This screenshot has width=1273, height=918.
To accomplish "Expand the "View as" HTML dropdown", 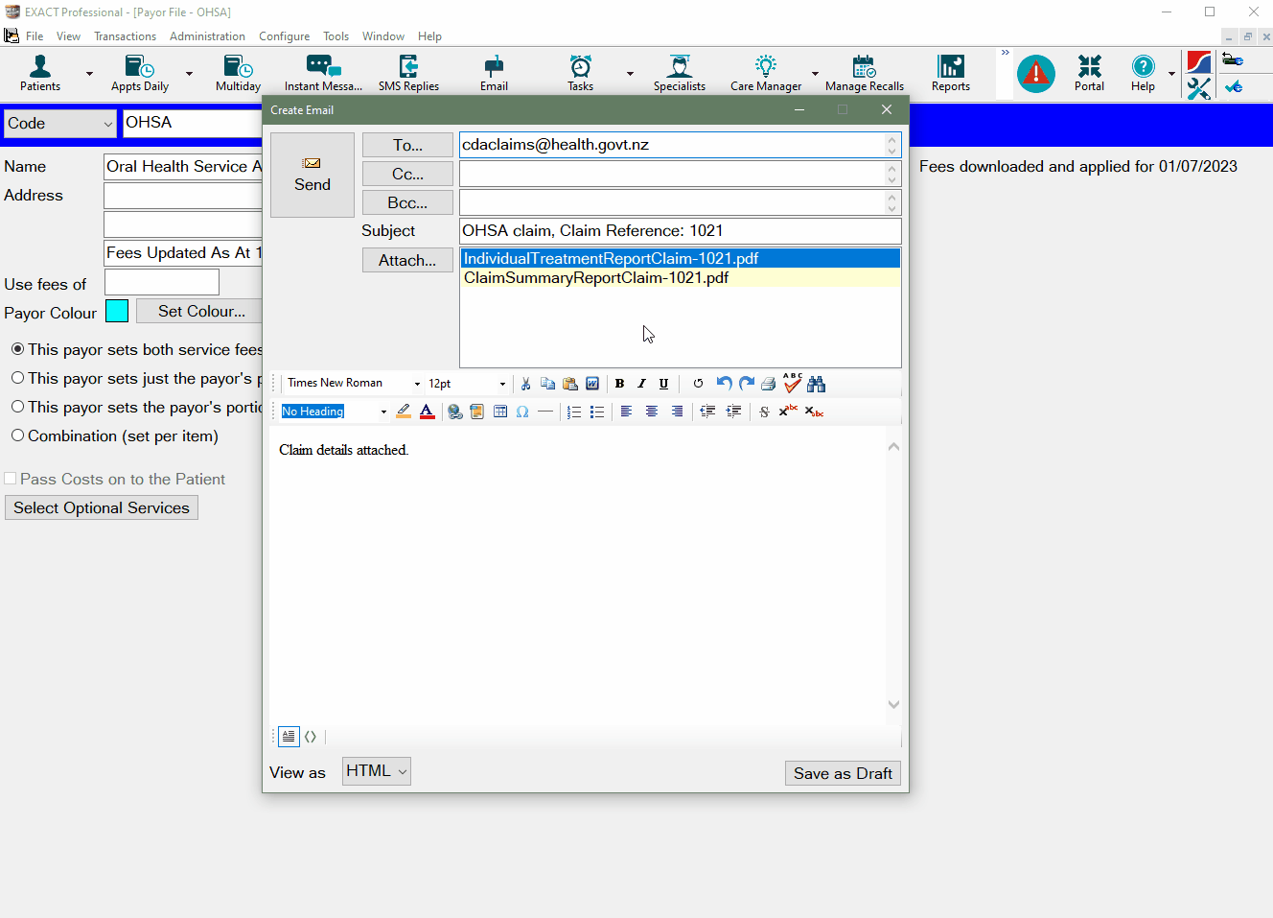I will tap(376, 771).
